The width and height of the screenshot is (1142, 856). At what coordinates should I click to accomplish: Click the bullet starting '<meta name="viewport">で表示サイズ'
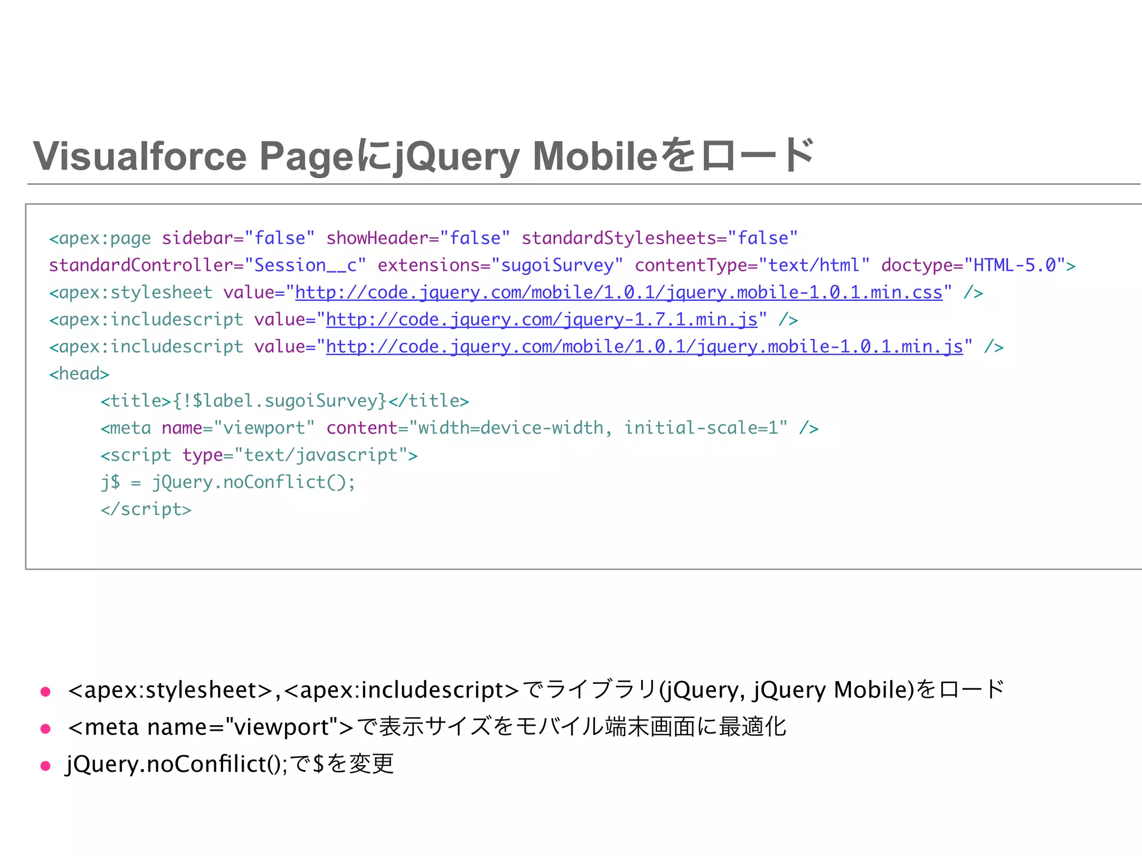pyautogui.click(x=427, y=727)
